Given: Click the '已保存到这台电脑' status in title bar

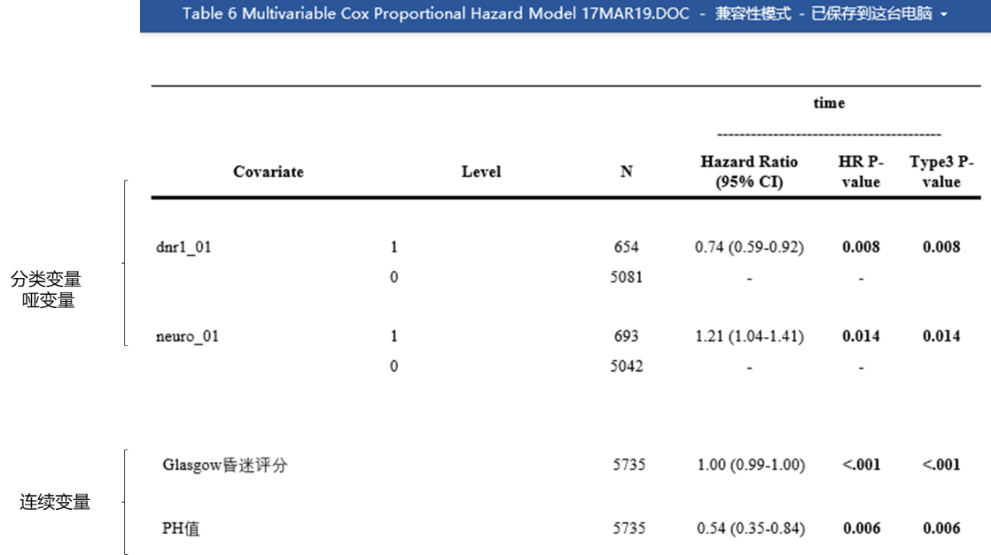Looking at the screenshot, I should coord(871,14).
